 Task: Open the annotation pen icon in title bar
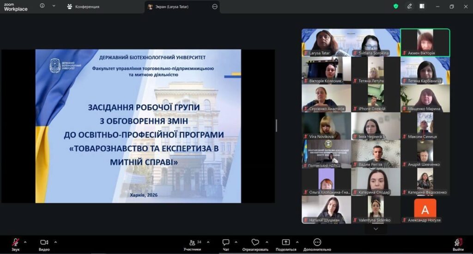point(409,6)
